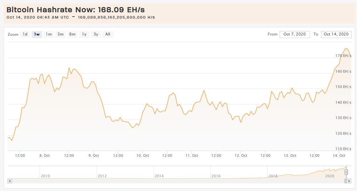
Task: Click the 150 EH/s axis label
Action: click(x=343, y=87)
